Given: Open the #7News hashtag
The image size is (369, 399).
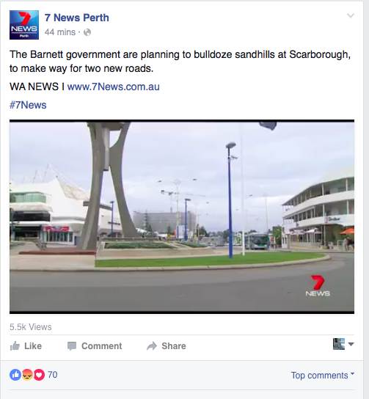Looking at the screenshot, I should pos(28,105).
